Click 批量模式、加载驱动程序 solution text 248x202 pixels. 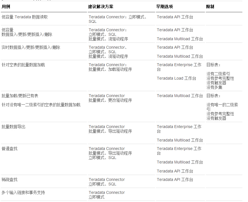point(110,69)
